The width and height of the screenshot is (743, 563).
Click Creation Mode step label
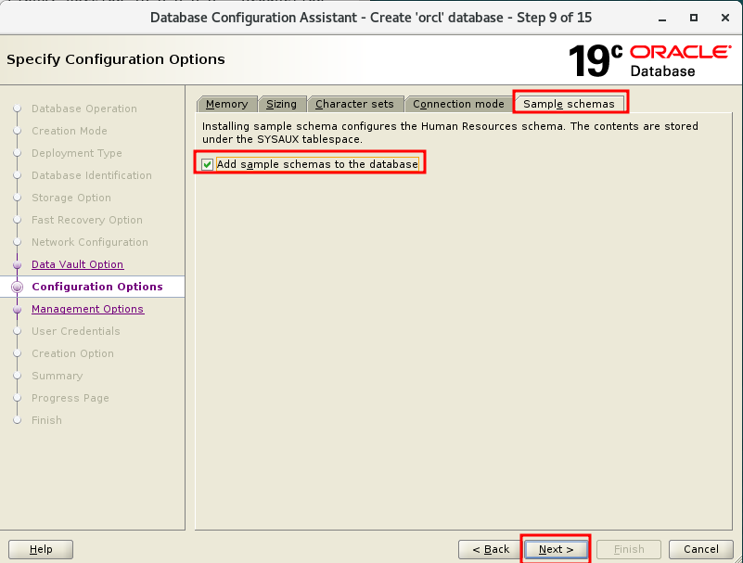click(70, 131)
